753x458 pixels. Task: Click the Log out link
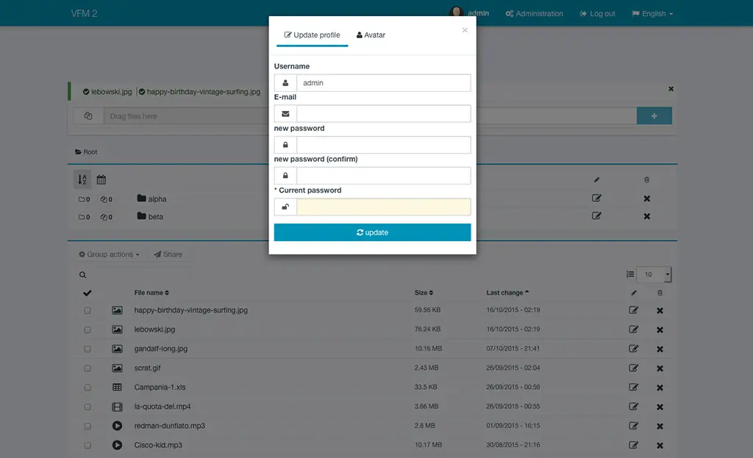(597, 13)
